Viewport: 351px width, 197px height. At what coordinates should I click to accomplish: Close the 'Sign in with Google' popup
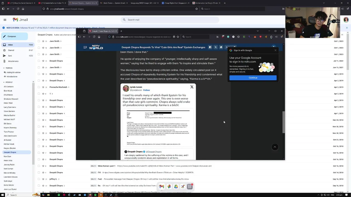coord(275,50)
